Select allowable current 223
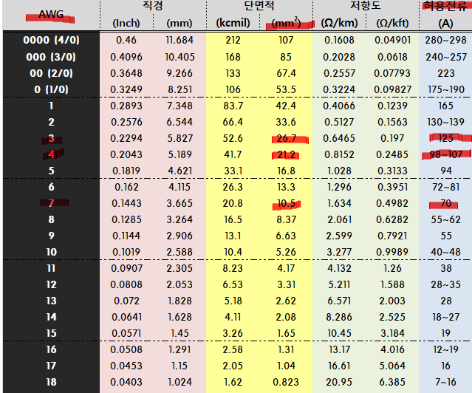This screenshot has width=472, height=393. tap(446, 73)
